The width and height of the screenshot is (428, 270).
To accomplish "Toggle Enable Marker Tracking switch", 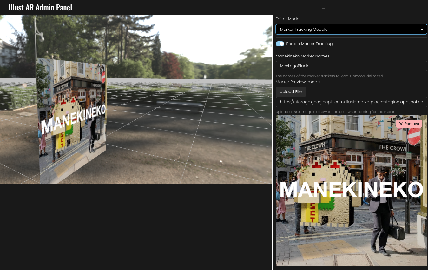I will [x=280, y=44].
